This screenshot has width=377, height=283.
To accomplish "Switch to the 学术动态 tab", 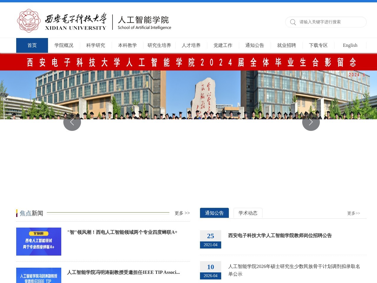I will point(248,213).
